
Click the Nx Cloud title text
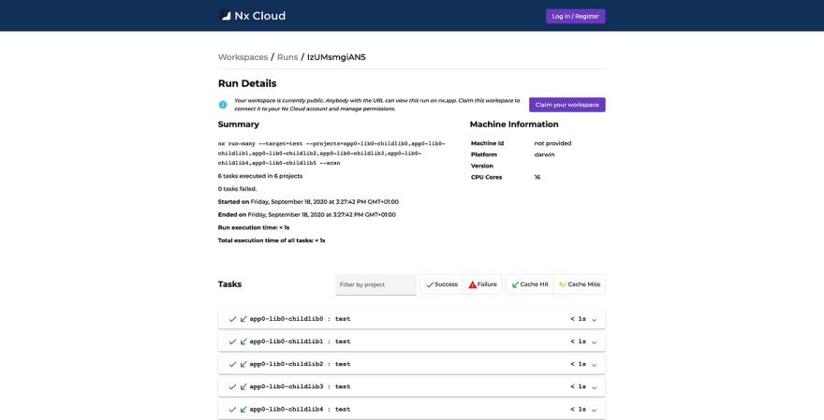pyautogui.click(x=260, y=16)
